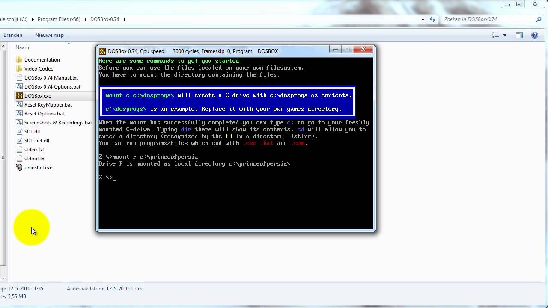The image size is (548, 308).
Task: Click the Video Codec folder icon
Action: pos(19,69)
